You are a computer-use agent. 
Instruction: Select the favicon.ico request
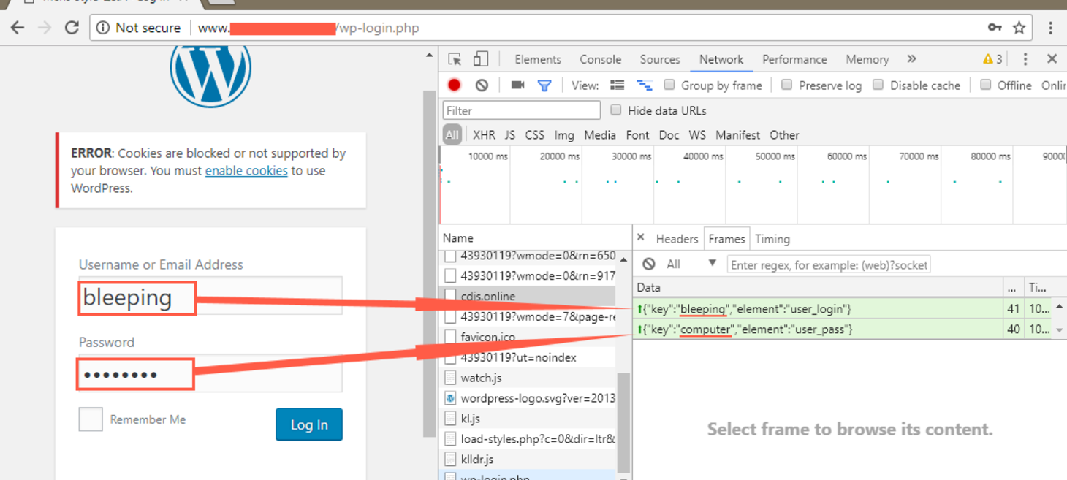click(x=528, y=338)
